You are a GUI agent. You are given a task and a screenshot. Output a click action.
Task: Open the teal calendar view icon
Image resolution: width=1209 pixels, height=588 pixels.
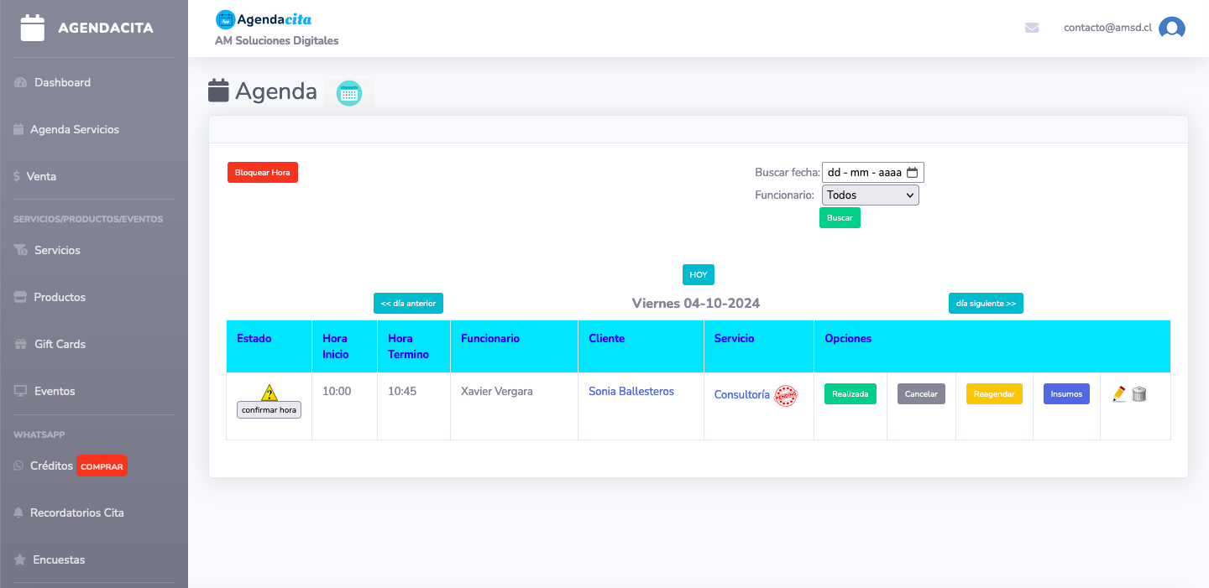tap(349, 93)
